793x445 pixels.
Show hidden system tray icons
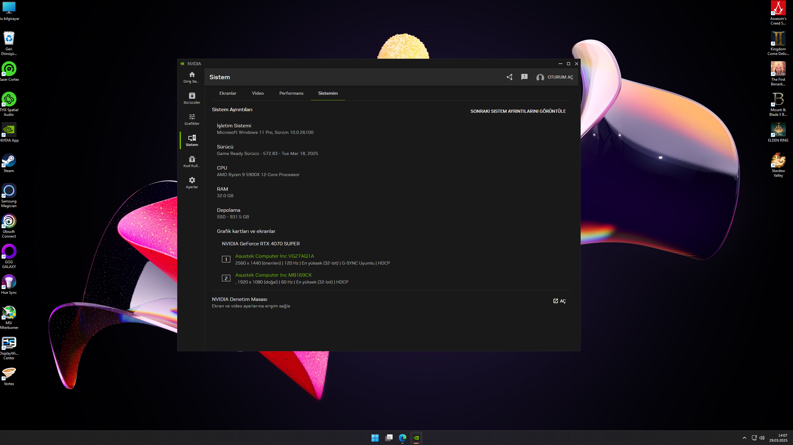[744, 438]
